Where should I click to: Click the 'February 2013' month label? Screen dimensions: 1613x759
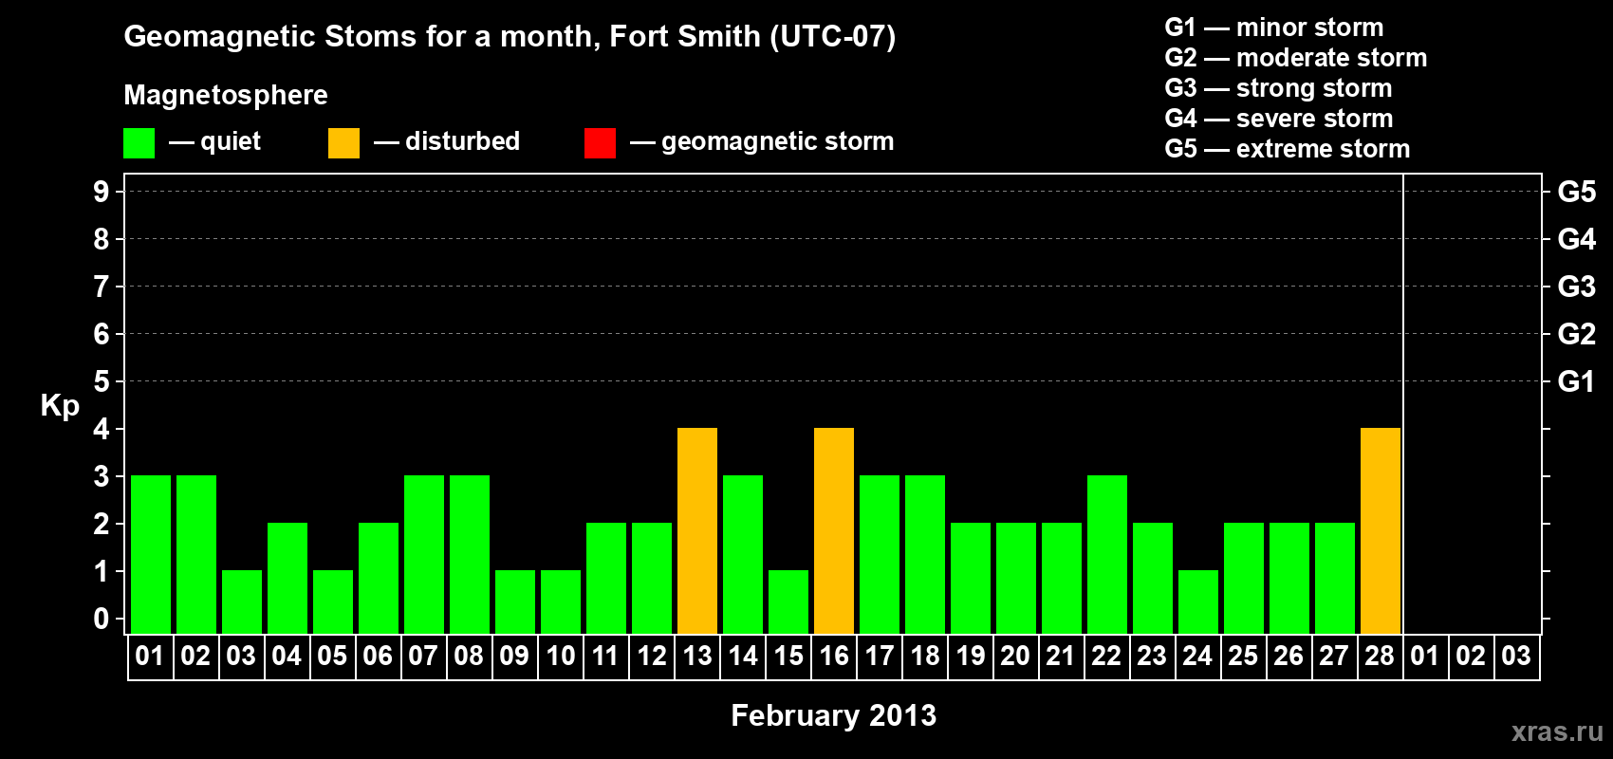click(x=834, y=715)
